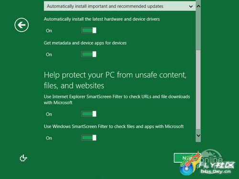The height and width of the screenshot is (179, 239).
Task: Toggle automatic hardware and device drivers install
Action: (89, 31)
